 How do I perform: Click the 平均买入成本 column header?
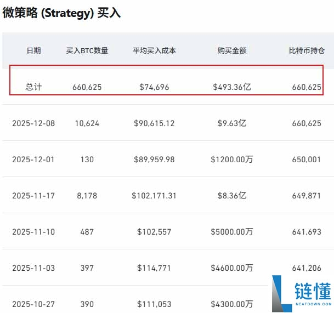pyautogui.click(x=154, y=50)
